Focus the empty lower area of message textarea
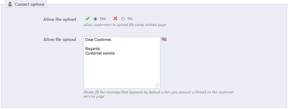 pos(122,71)
